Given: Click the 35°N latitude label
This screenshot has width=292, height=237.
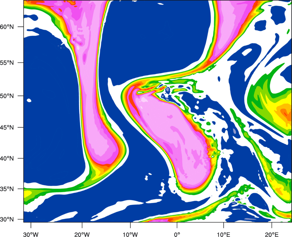Looking at the screenshot, I should click(x=7, y=189).
